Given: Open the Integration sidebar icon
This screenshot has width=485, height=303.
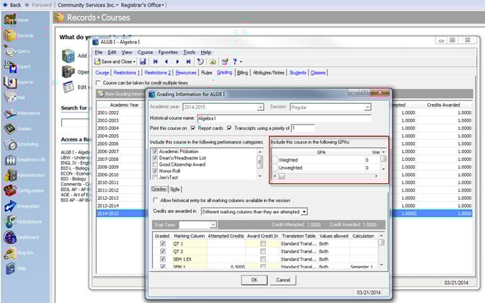Looking at the screenshot, I should pos(10,206).
